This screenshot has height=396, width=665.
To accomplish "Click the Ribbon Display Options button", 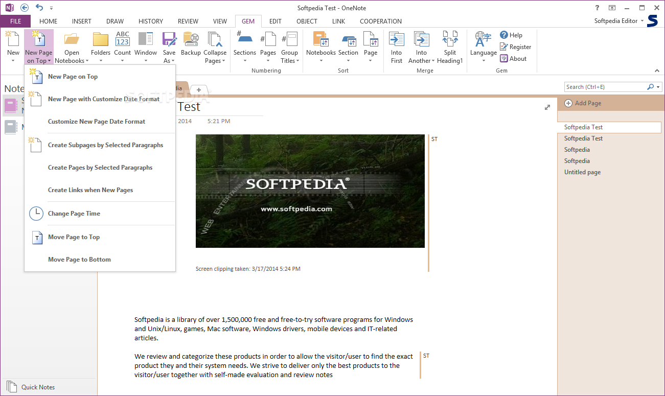I will [x=612, y=8].
